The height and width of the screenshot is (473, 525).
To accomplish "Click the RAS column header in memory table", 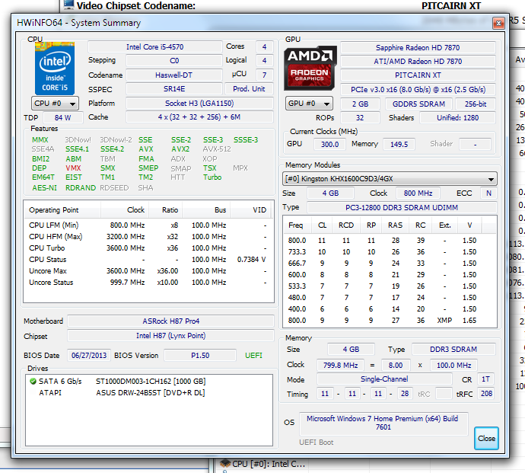I will coord(395,225).
